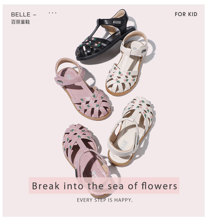Click the metal logo tag on the black sandal strap
This screenshot has height=222, width=207.
click(117, 22)
